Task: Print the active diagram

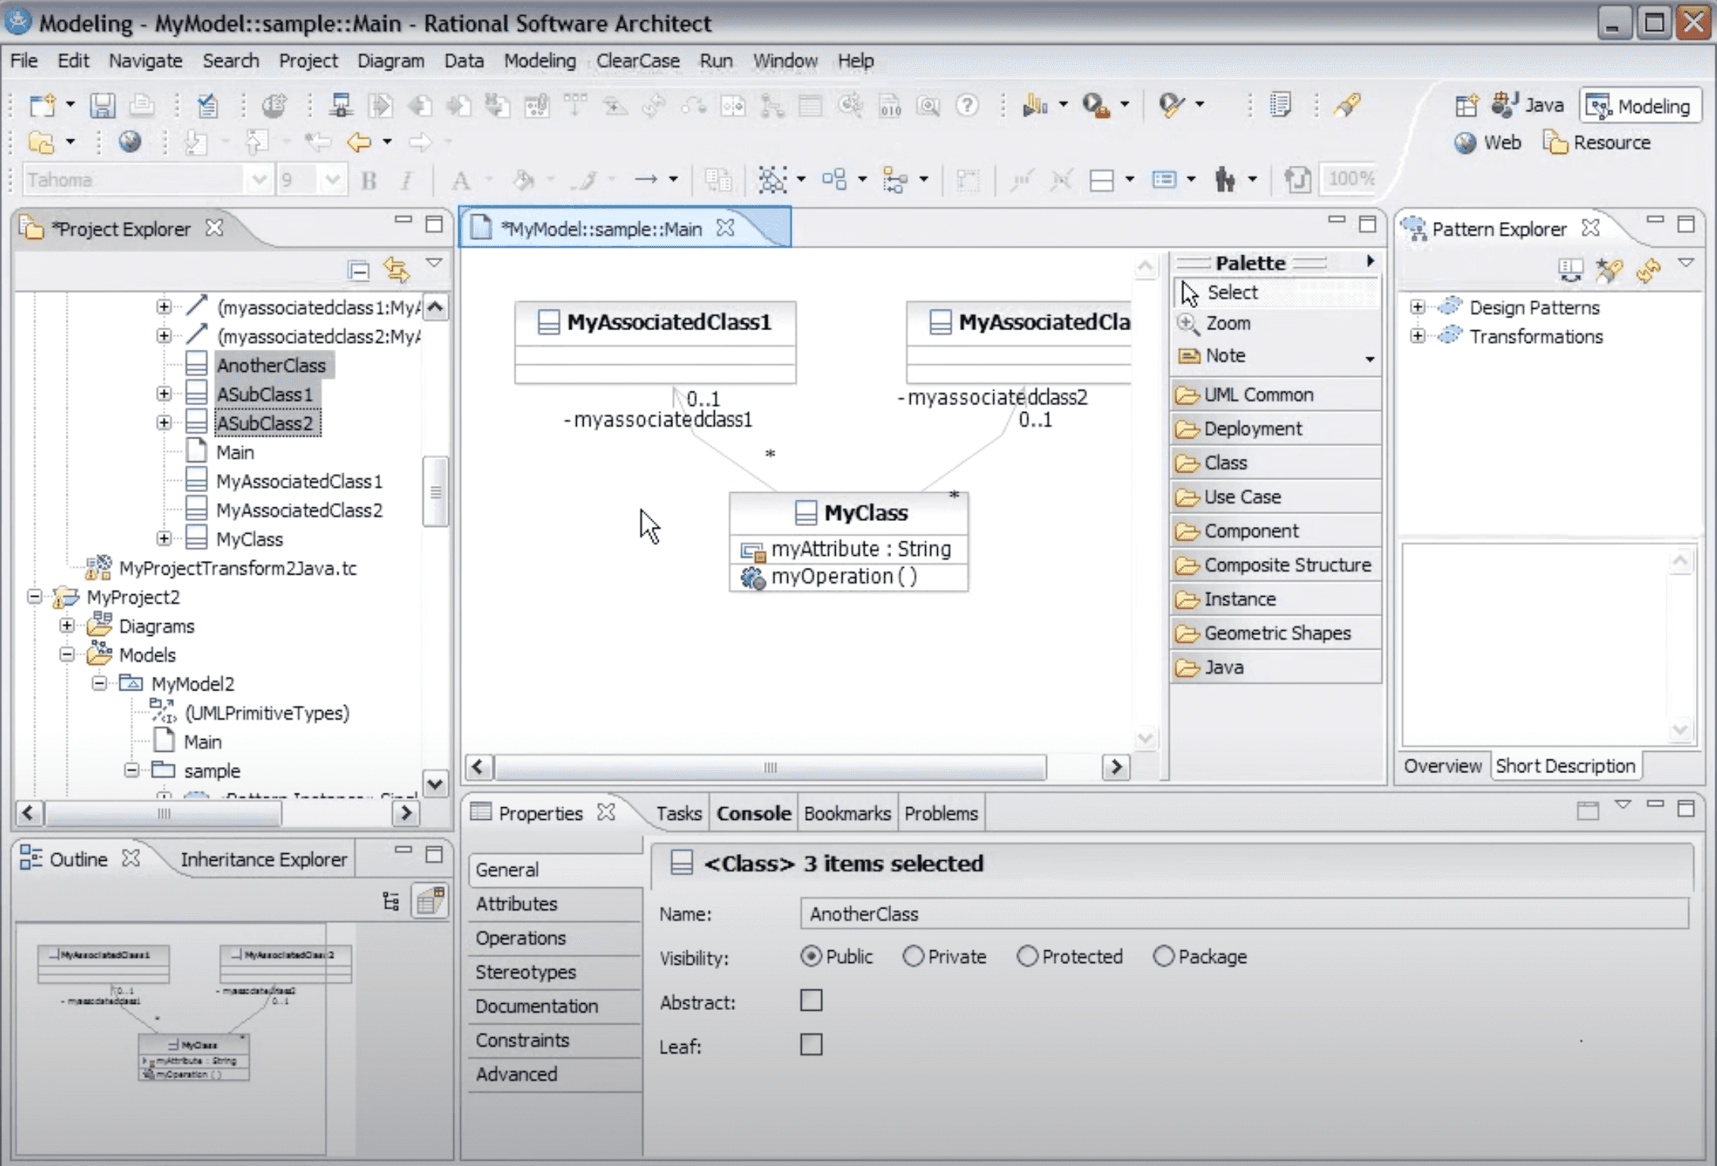Action: (142, 106)
